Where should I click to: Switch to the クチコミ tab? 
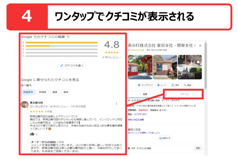click(x=184, y=94)
